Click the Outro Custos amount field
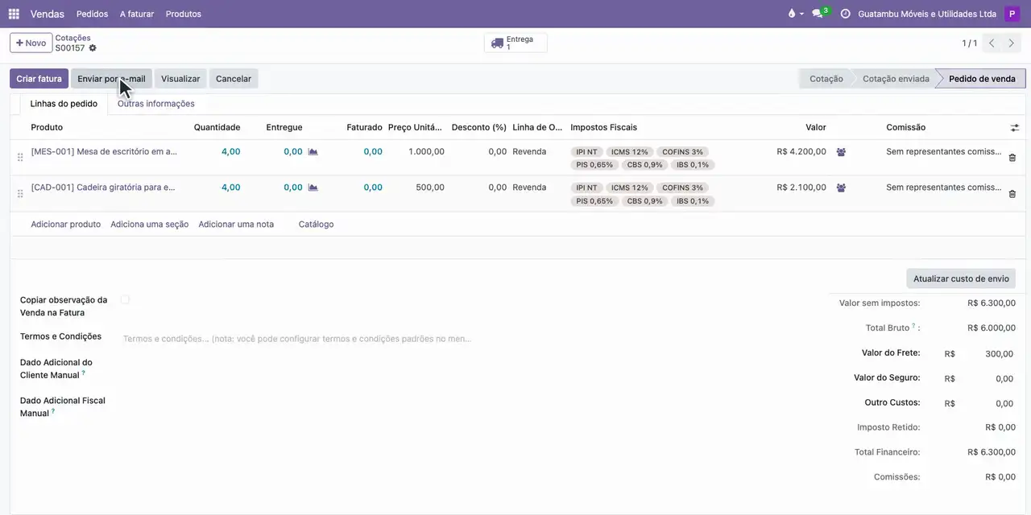The width and height of the screenshot is (1031, 515). [989, 404]
